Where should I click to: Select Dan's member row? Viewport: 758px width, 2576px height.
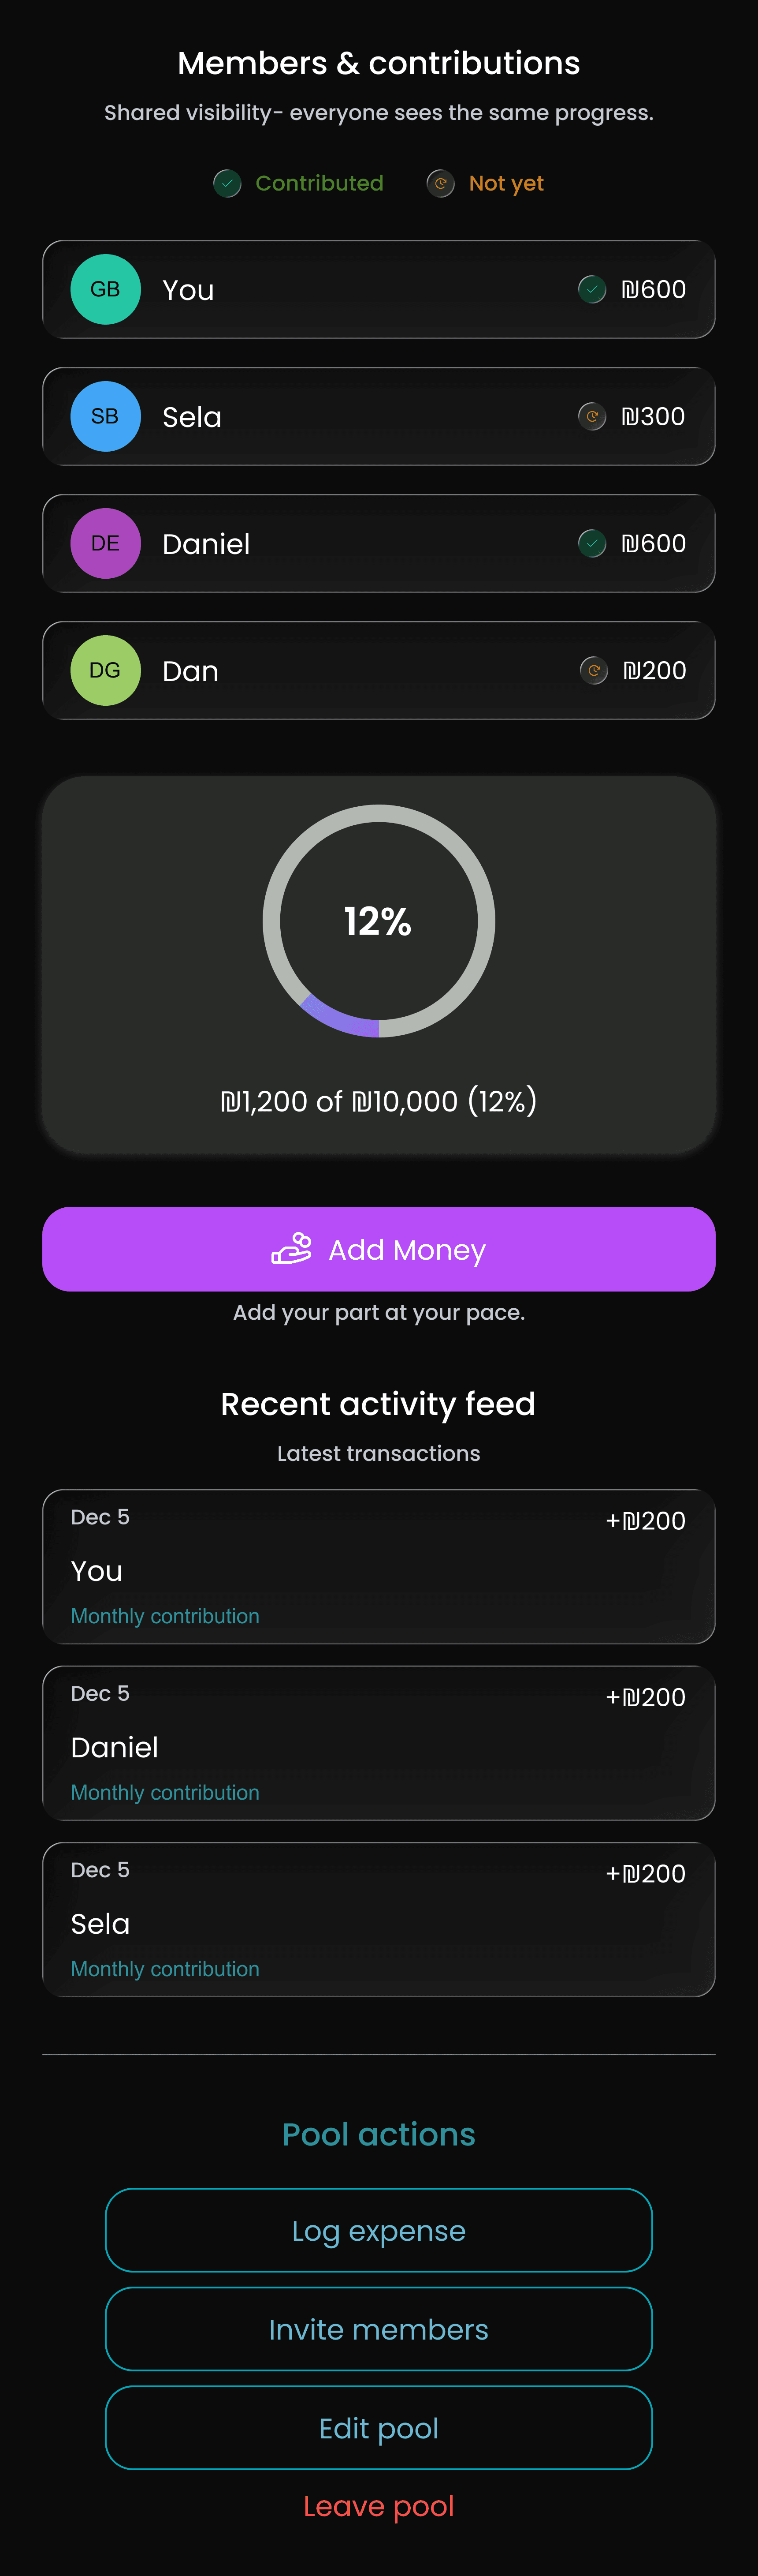pos(379,670)
